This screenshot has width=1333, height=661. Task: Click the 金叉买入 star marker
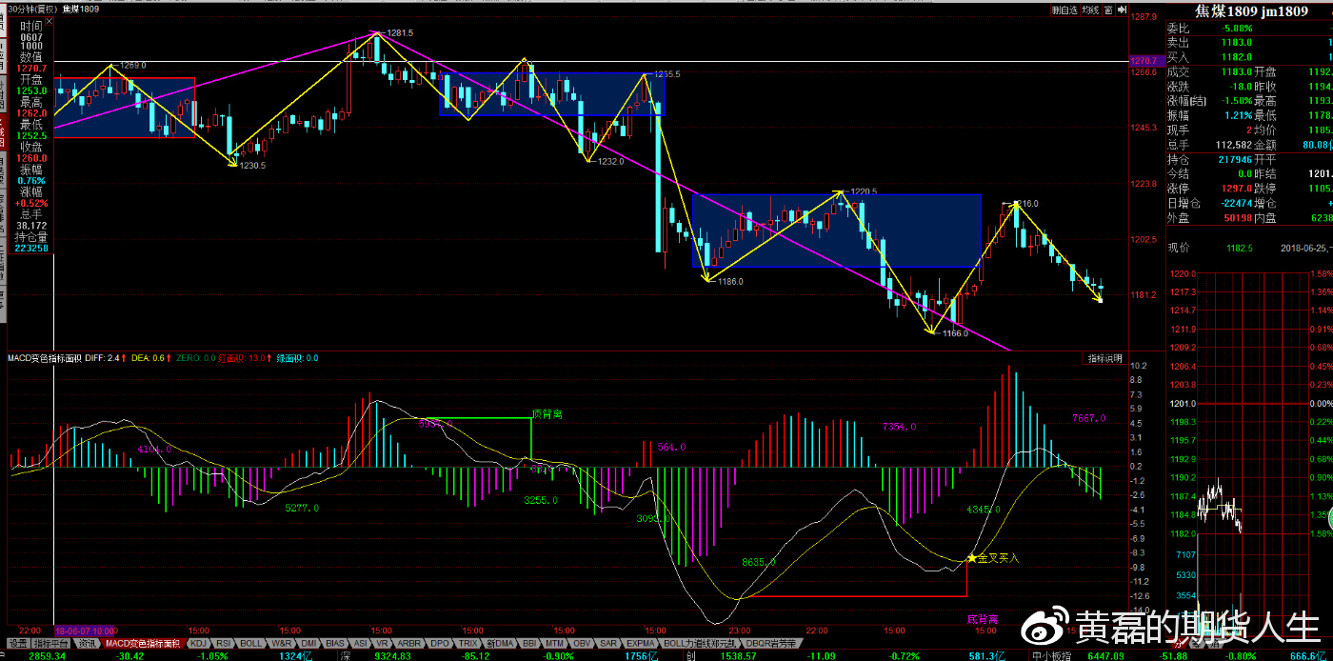point(971,558)
